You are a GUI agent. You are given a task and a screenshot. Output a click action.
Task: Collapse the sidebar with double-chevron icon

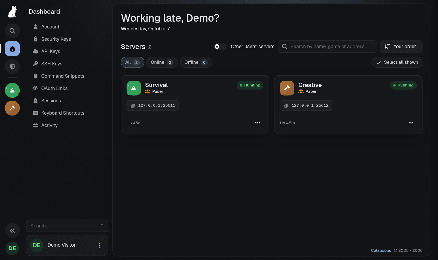[12, 231]
